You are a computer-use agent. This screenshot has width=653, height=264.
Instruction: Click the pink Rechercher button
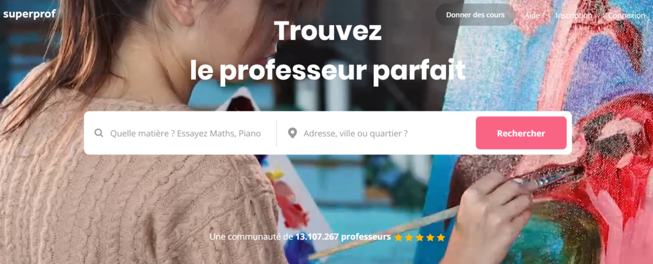[x=521, y=133]
